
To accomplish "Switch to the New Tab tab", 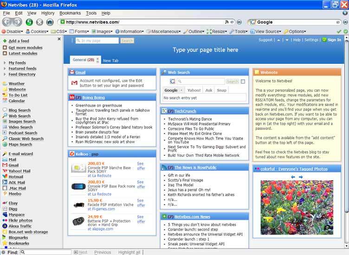I will [110, 61].
